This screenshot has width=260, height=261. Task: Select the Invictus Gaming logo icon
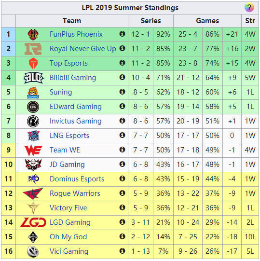pos(33,121)
